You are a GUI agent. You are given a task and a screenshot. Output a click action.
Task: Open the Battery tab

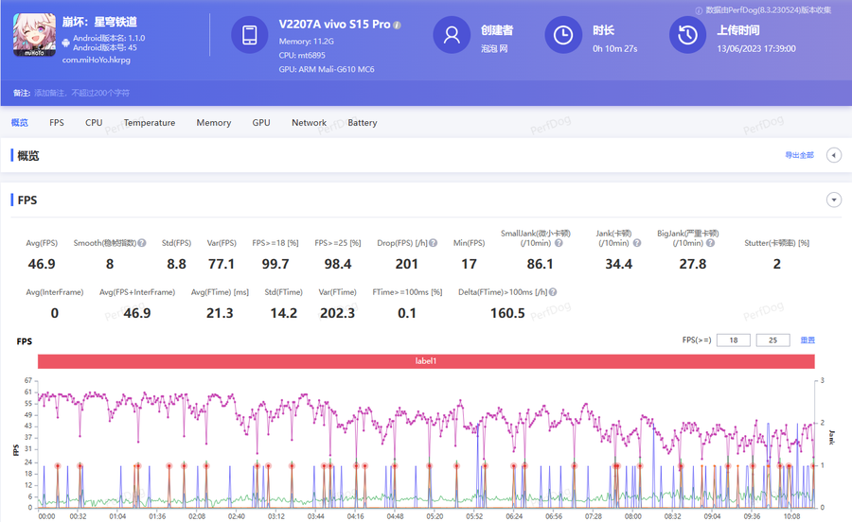click(363, 123)
